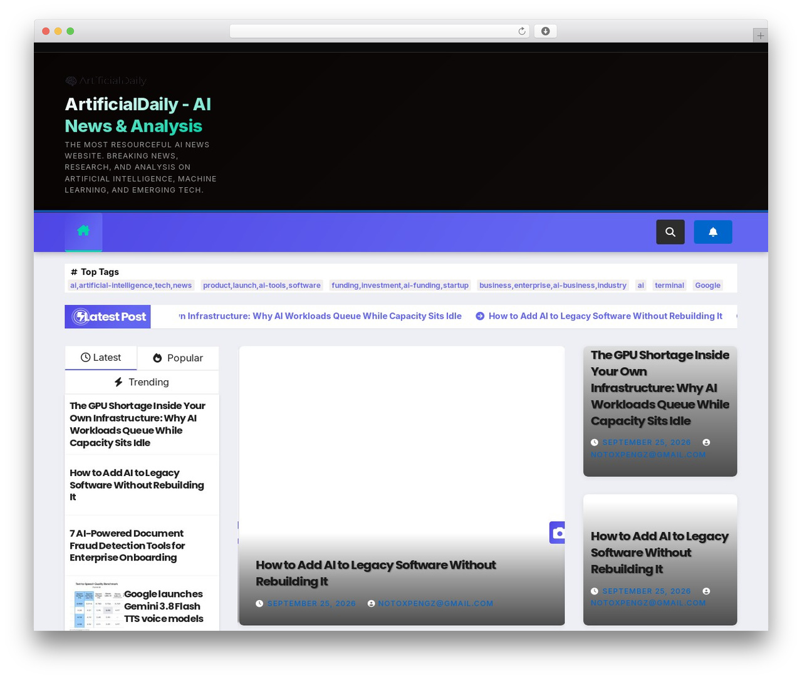Select tag business,enterprise,ai-business,industry
802x679 pixels.
coord(553,286)
